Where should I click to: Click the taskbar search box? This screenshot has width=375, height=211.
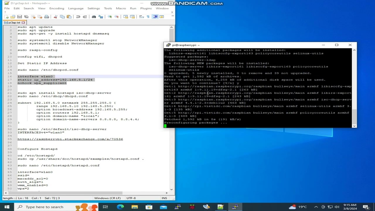pyautogui.click(x=56, y=207)
